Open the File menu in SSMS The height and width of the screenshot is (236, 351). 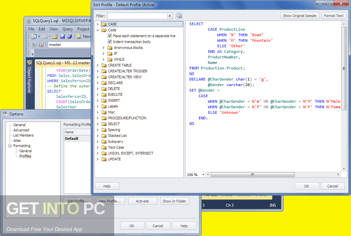pyautogui.click(x=31, y=29)
